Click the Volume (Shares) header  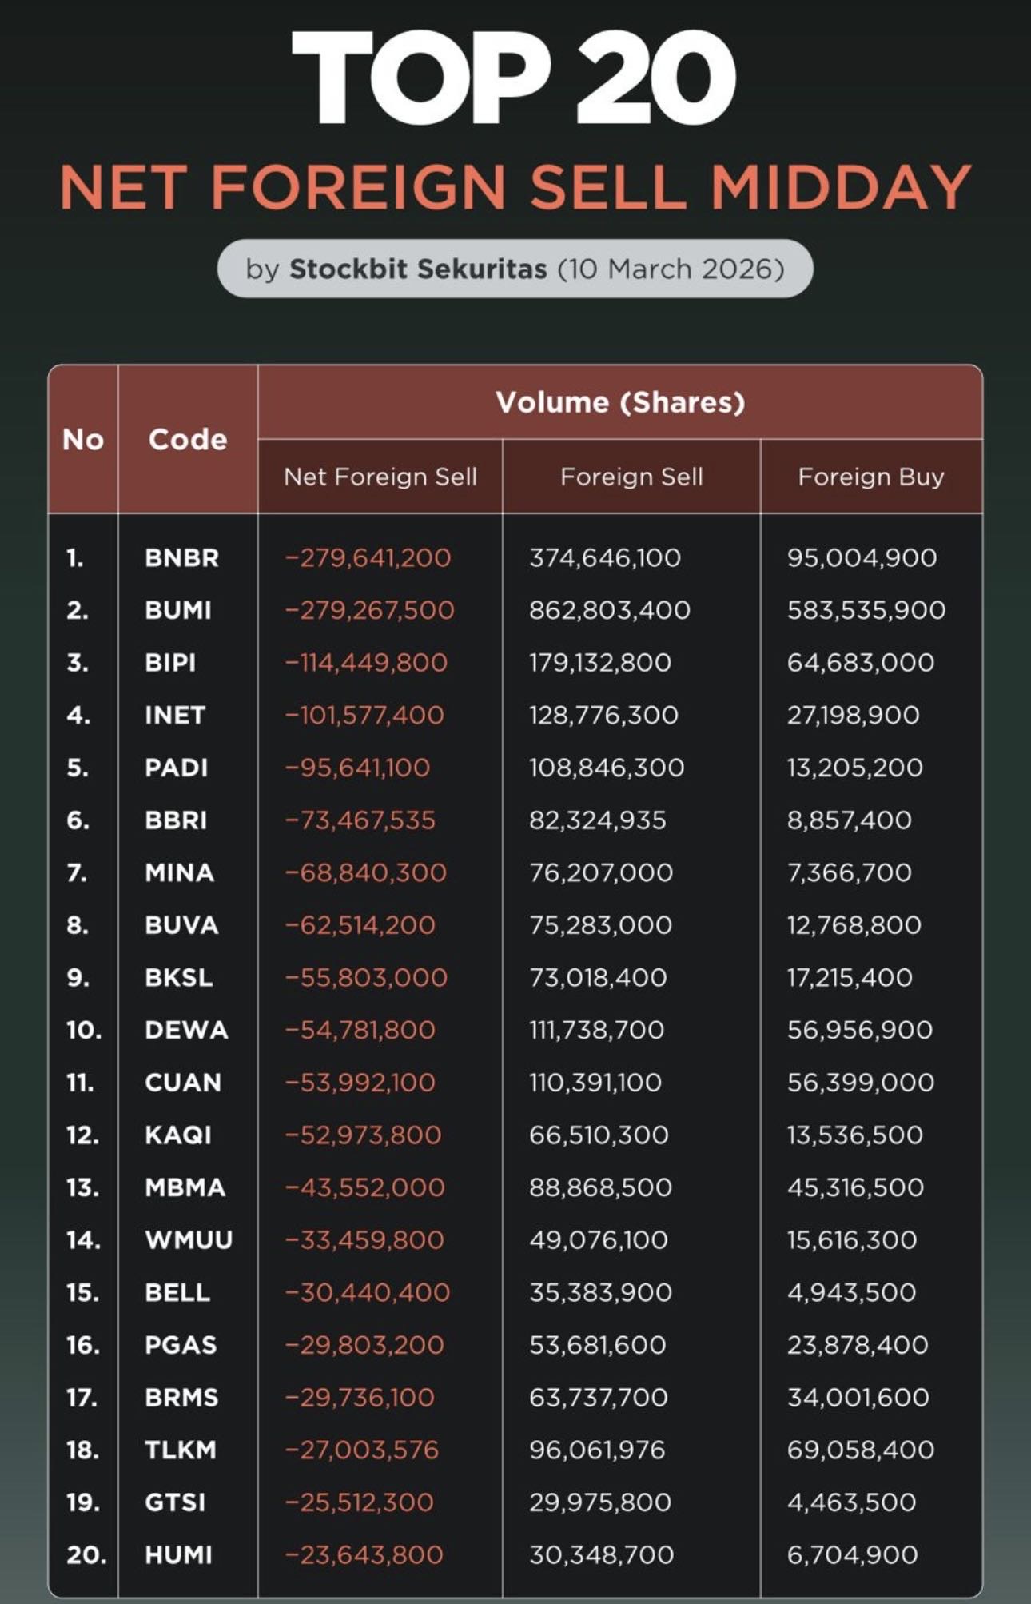[620, 401]
